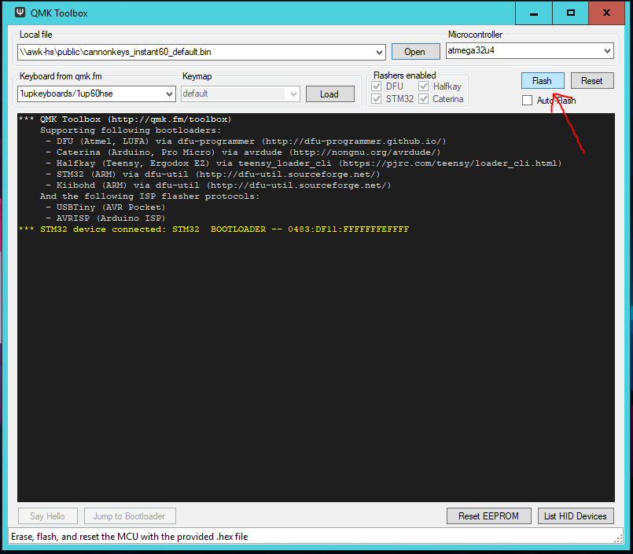The height and width of the screenshot is (554, 633).
Task: Close the QMK Toolbox window
Action: [608, 13]
